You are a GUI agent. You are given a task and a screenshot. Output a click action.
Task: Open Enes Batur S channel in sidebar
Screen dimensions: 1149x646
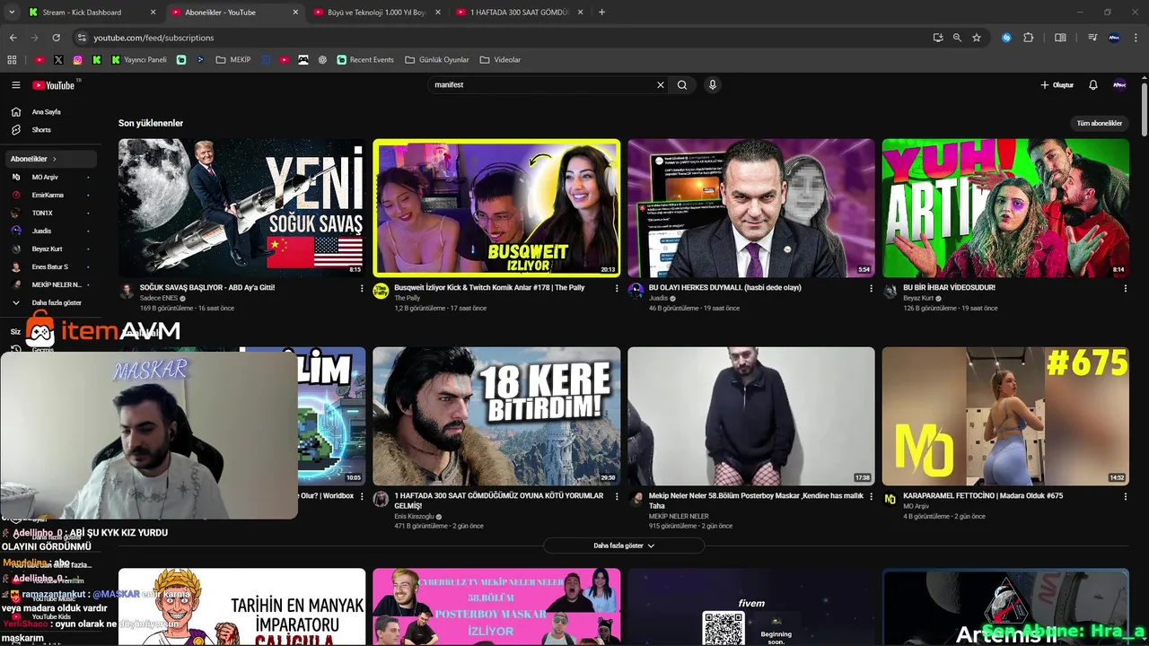coord(50,266)
